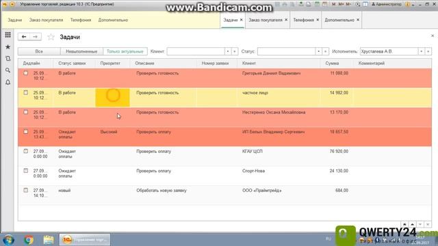
Task: Tick checkbox in Григорьев Даниил Вадимович row
Action: [x=26, y=73]
